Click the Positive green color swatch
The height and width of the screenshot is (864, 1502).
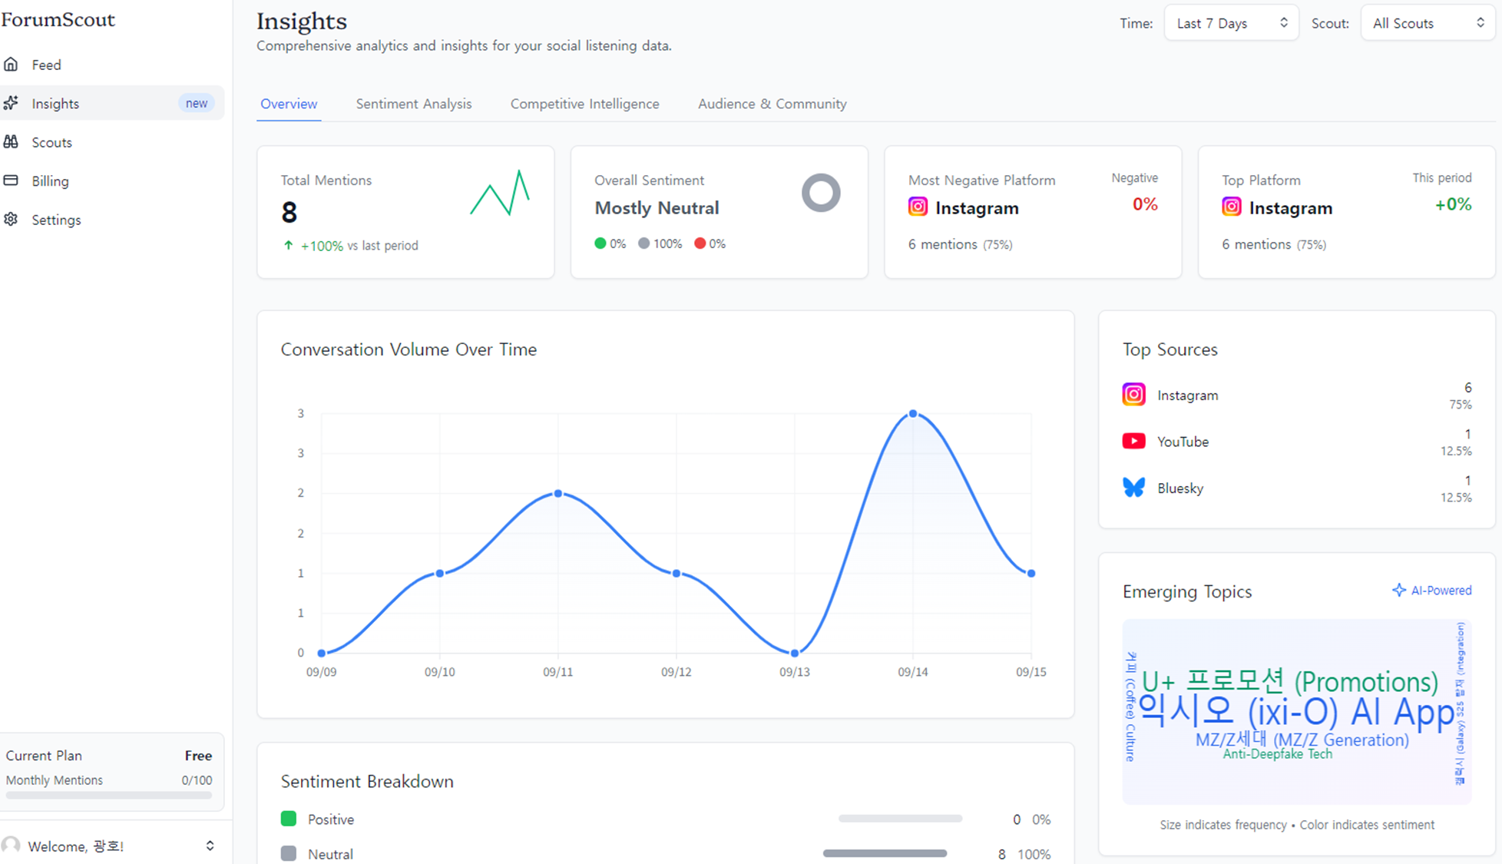(x=289, y=819)
